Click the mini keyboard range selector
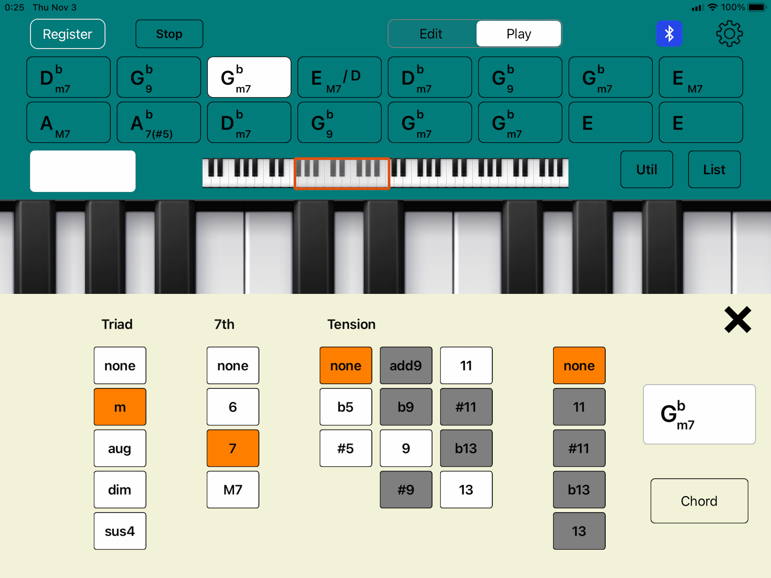 click(341, 174)
